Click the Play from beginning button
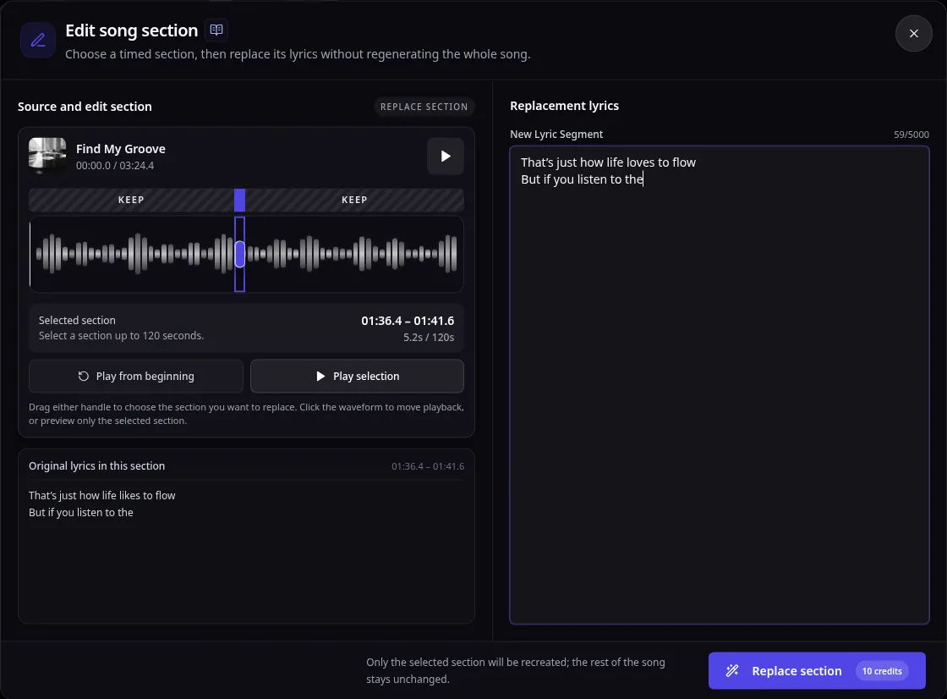 [136, 376]
